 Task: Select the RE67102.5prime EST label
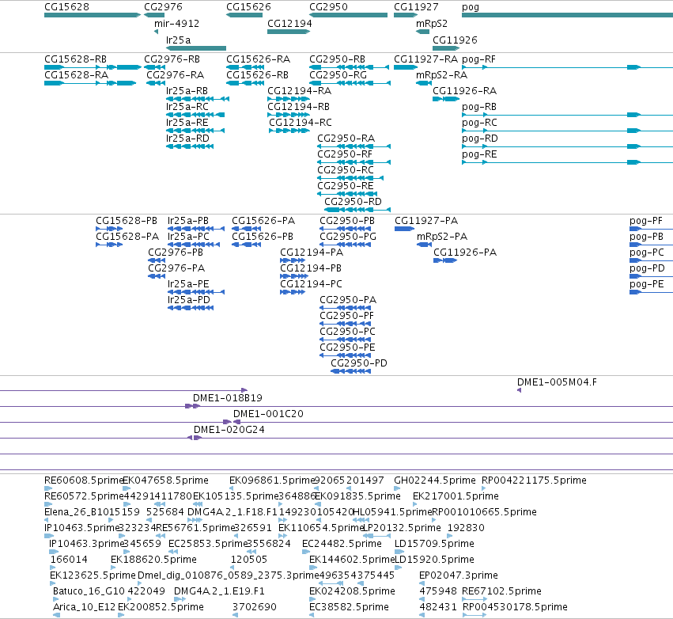501,591
